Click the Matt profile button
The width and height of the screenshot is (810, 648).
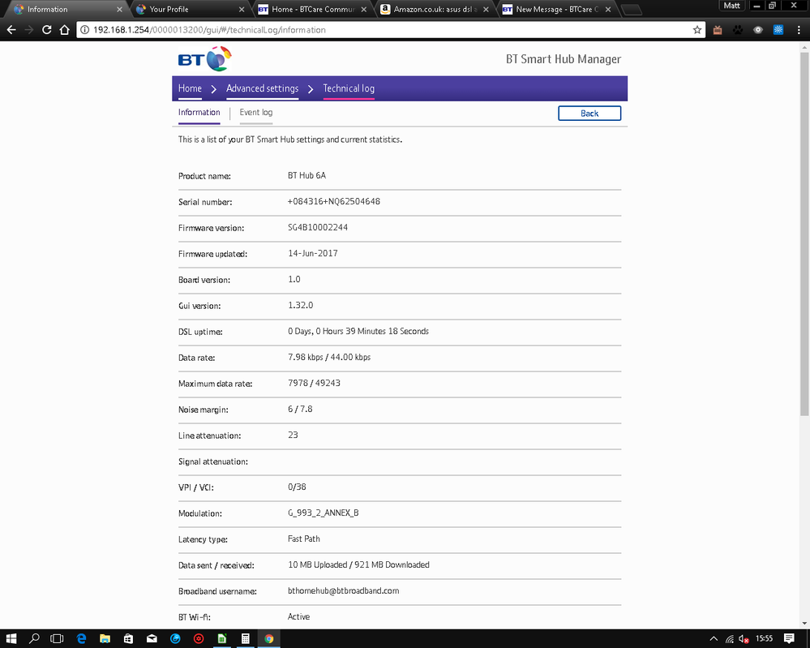tap(732, 6)
